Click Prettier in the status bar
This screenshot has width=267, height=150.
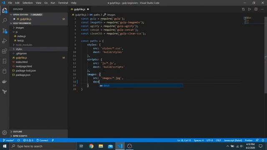249,140
